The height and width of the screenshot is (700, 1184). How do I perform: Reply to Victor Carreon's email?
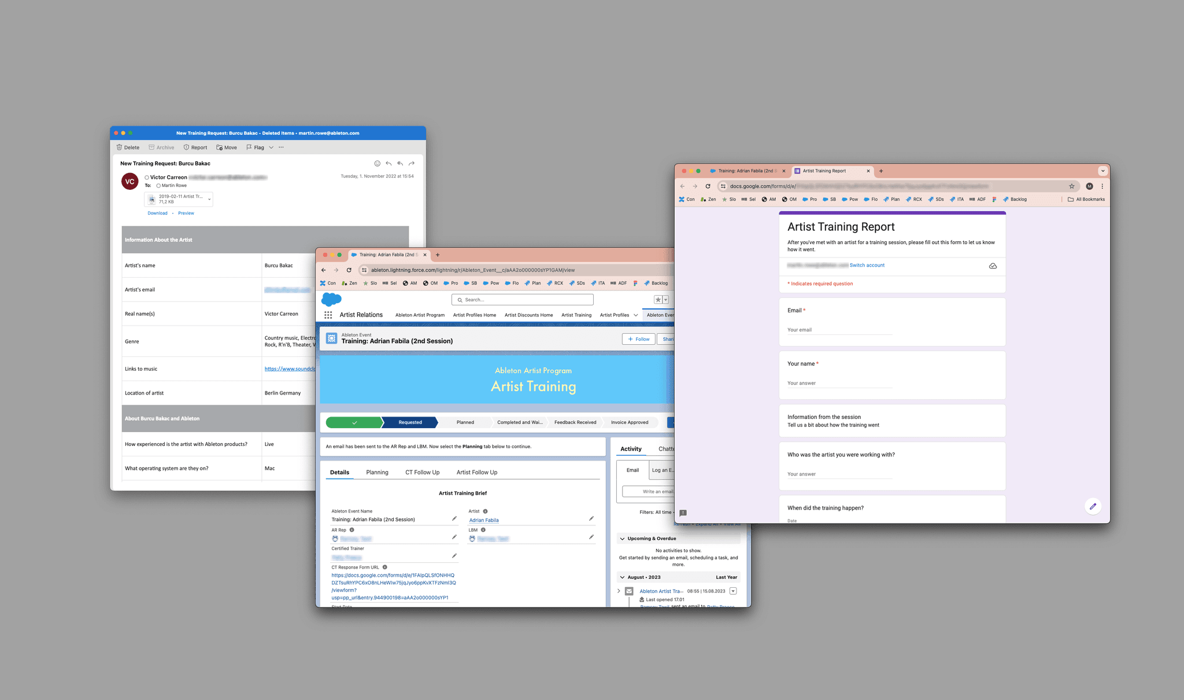388,164
